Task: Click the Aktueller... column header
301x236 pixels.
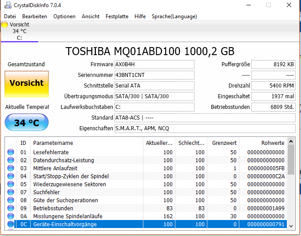Action: pos(159,143)
